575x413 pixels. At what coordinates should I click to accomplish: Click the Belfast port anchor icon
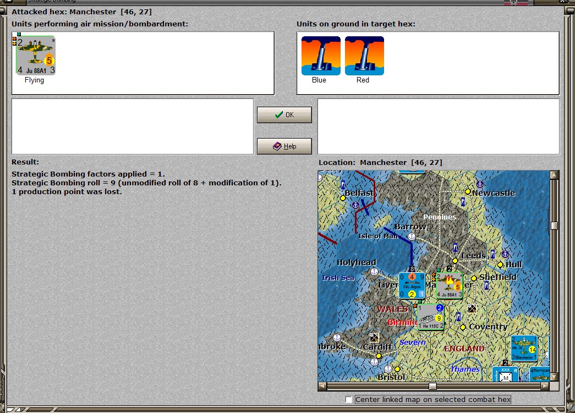(x=355, y=205)
